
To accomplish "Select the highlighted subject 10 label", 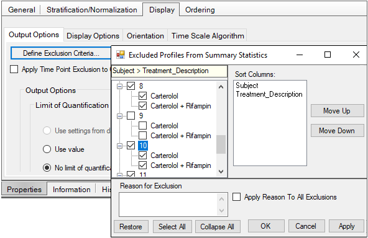I will coord(143,145).
